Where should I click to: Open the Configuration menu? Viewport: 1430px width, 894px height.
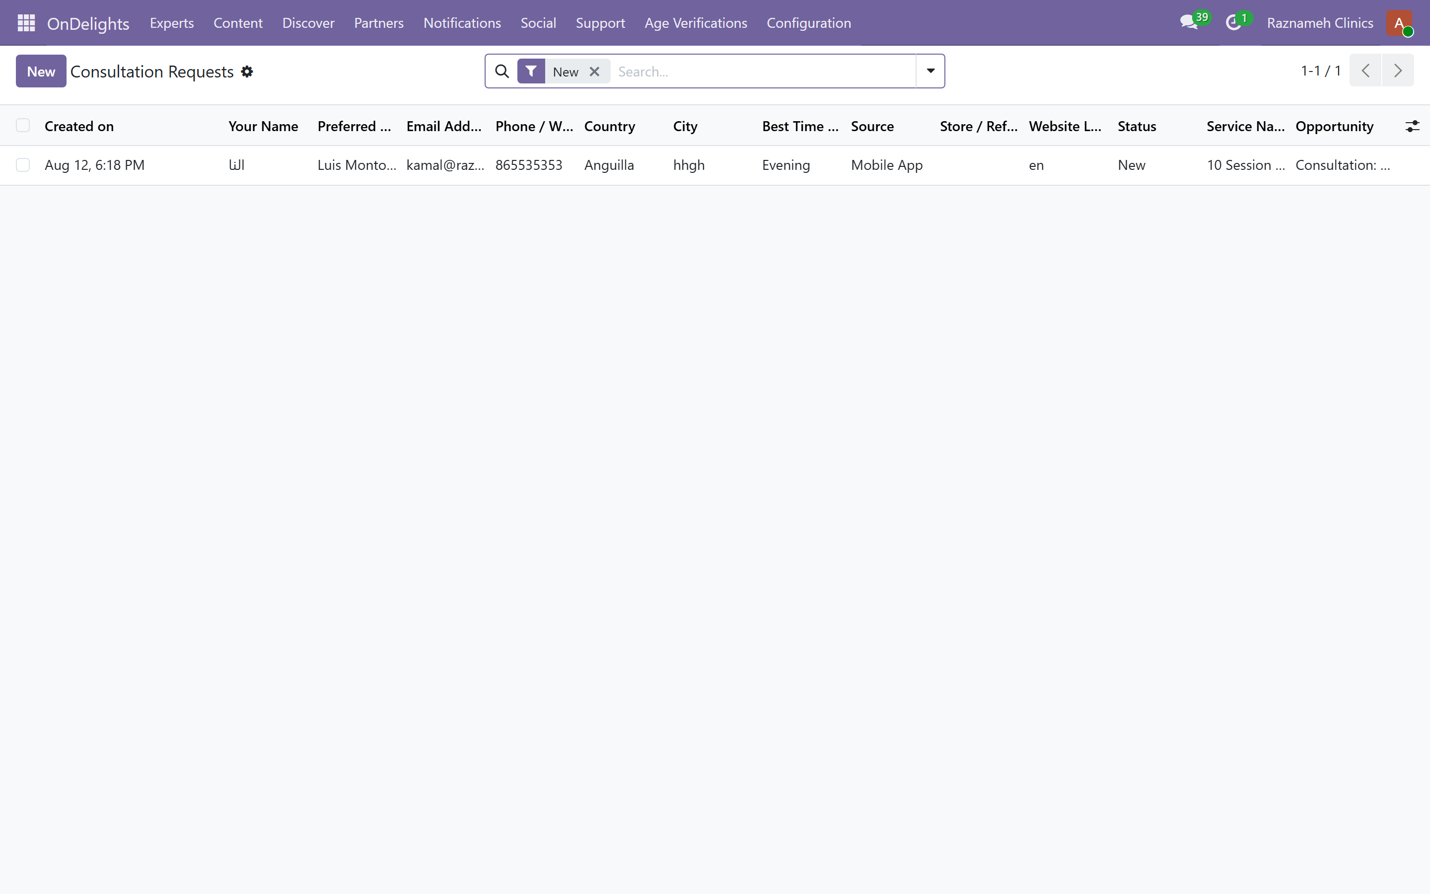(808, 23)
